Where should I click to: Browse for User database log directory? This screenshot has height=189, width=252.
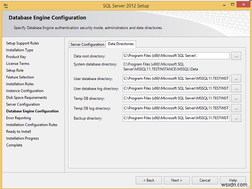[x=236, y=88]
